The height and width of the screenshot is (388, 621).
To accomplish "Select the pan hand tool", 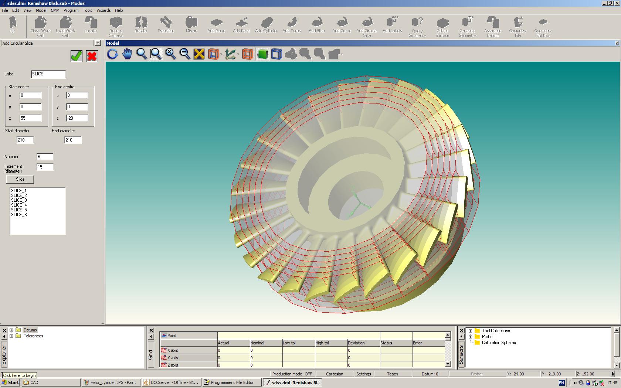I will tap(127, 54).
